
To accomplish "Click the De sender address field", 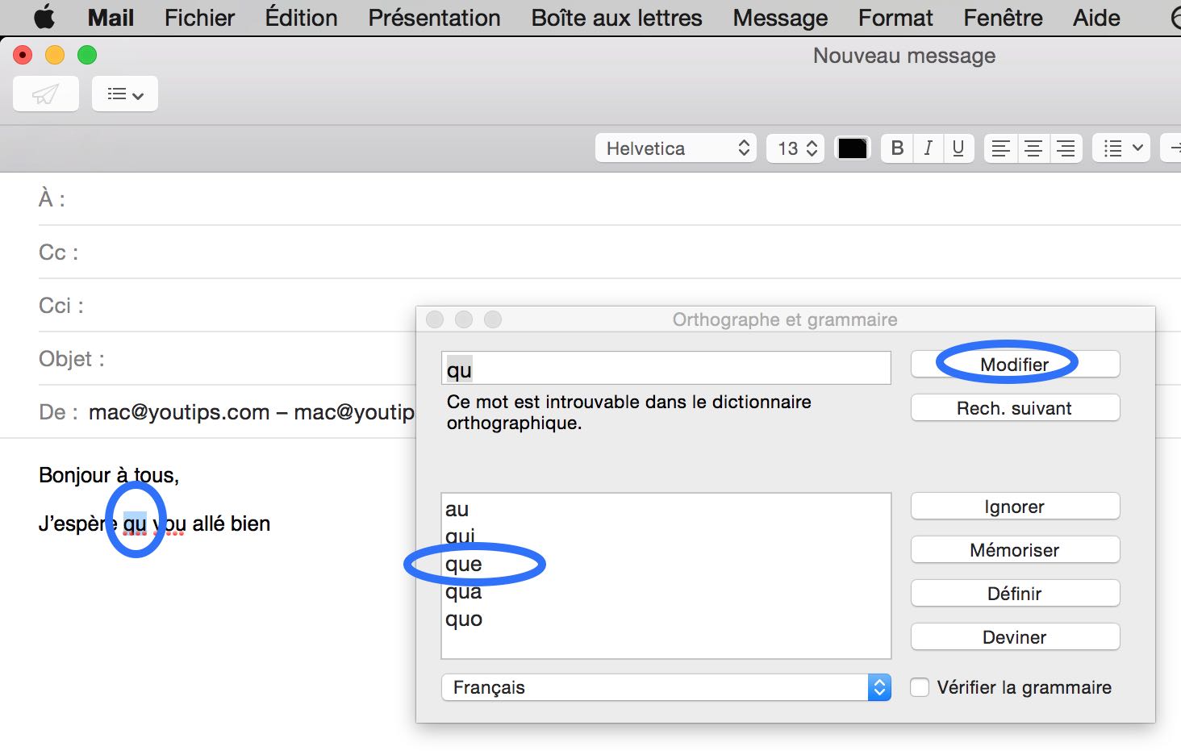I will pyautogui.click(x=226, y=411).
